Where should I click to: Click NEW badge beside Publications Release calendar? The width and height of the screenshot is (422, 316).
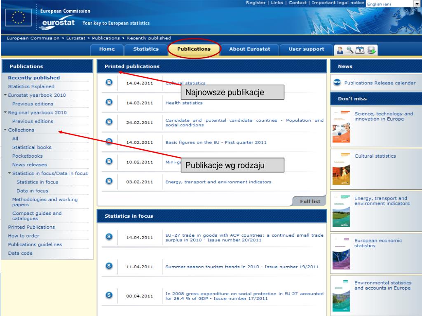pyautogui.click(x=337, y=82)
